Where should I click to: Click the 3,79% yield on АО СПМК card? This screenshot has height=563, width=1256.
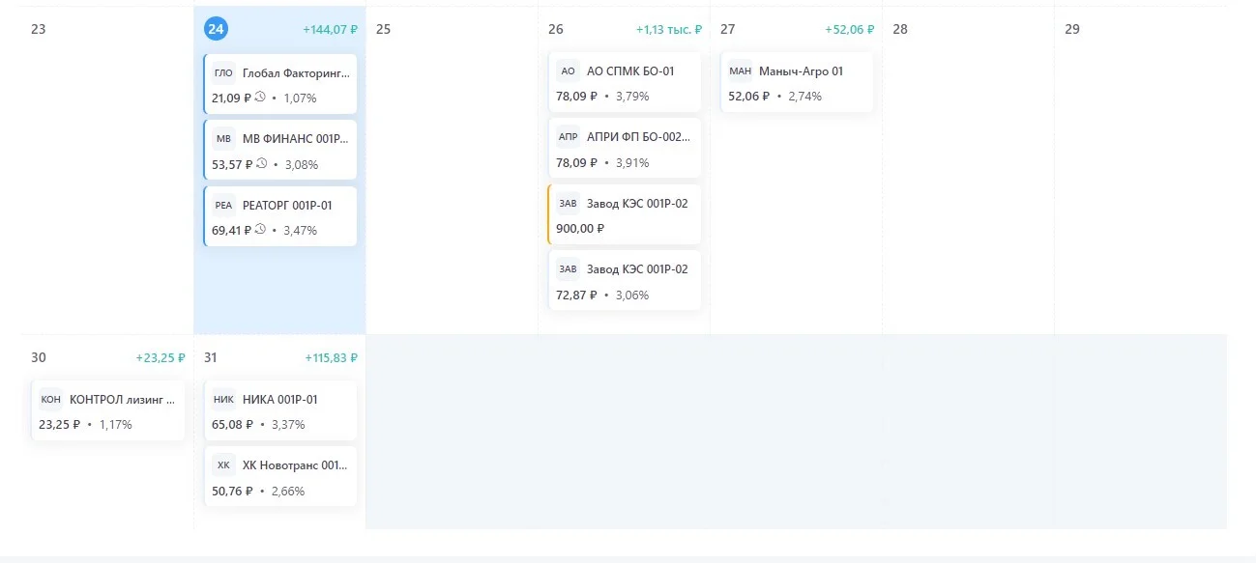tap(632, 97)
